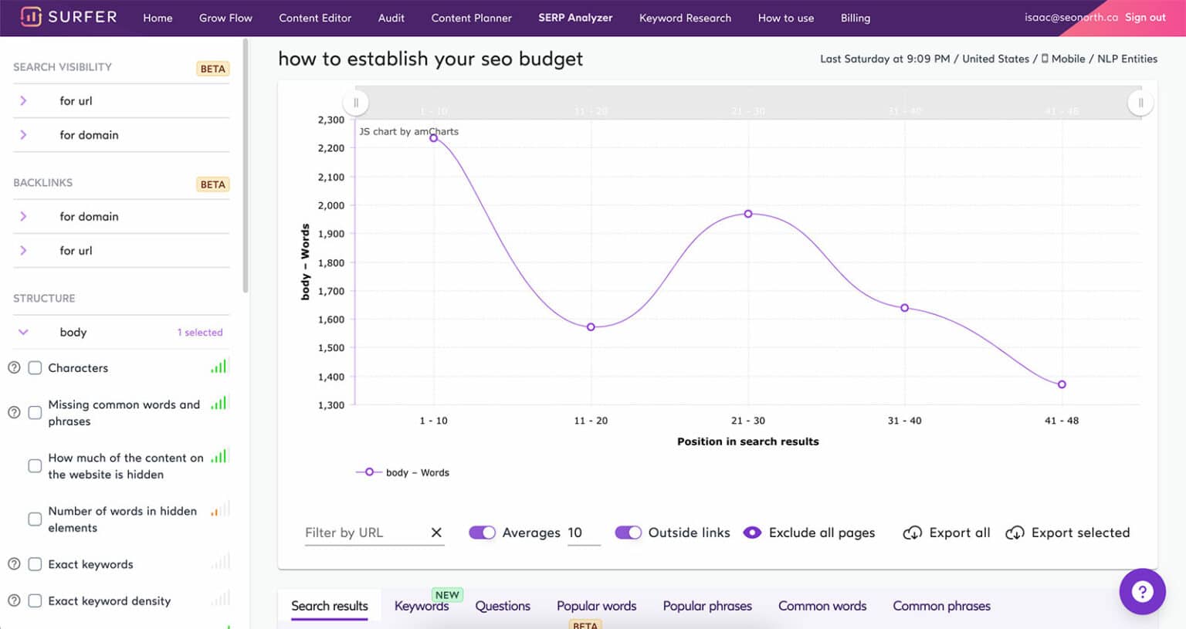Clear the Filter by URL field with X
The height and width of the screenshot is (629, 1186).
pos(436,533)
